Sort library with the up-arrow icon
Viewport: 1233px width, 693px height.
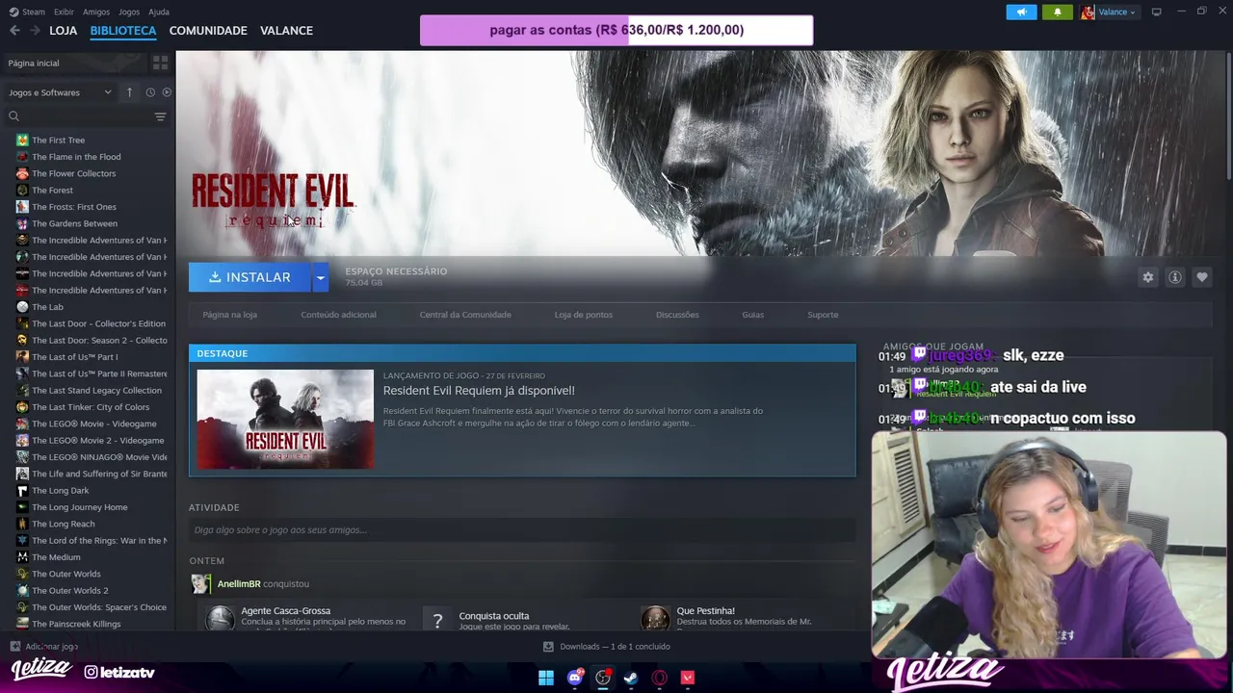point(129,92)
